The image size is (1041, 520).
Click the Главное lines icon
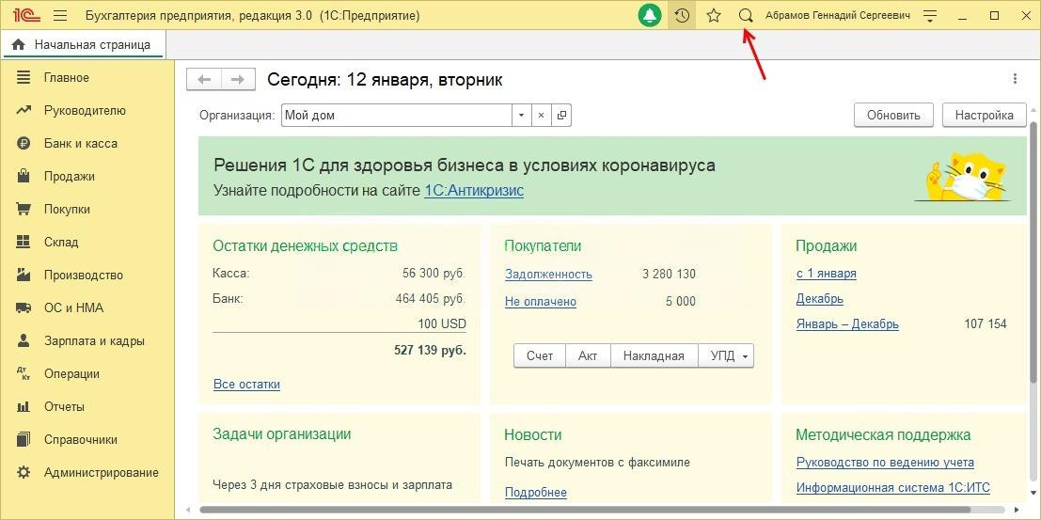click(x=24, y=78)
